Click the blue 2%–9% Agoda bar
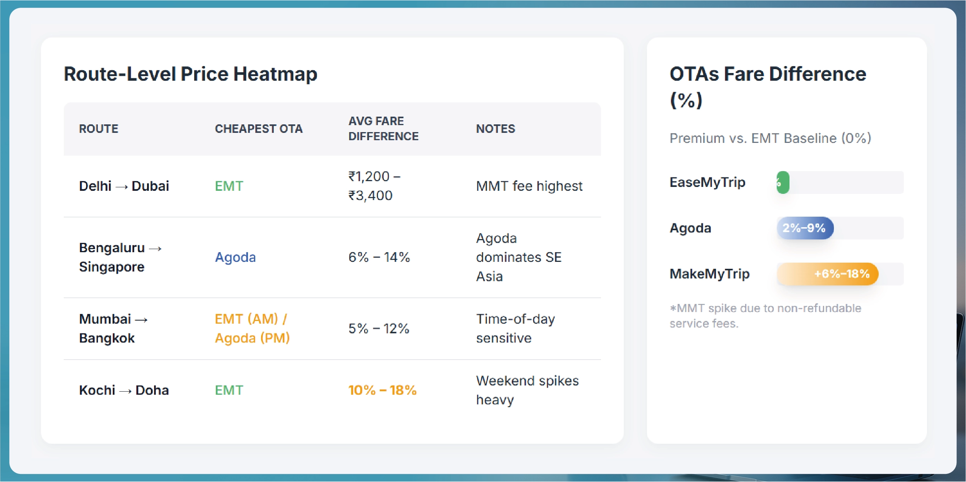Image resolution: width=966 pixels, height=482 pixels. [x=805, y=228]
